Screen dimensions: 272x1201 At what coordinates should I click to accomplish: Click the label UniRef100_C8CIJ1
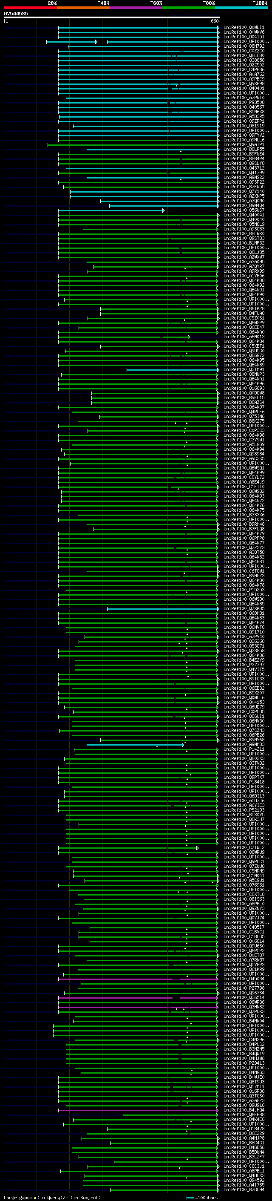pos(244,1166)
